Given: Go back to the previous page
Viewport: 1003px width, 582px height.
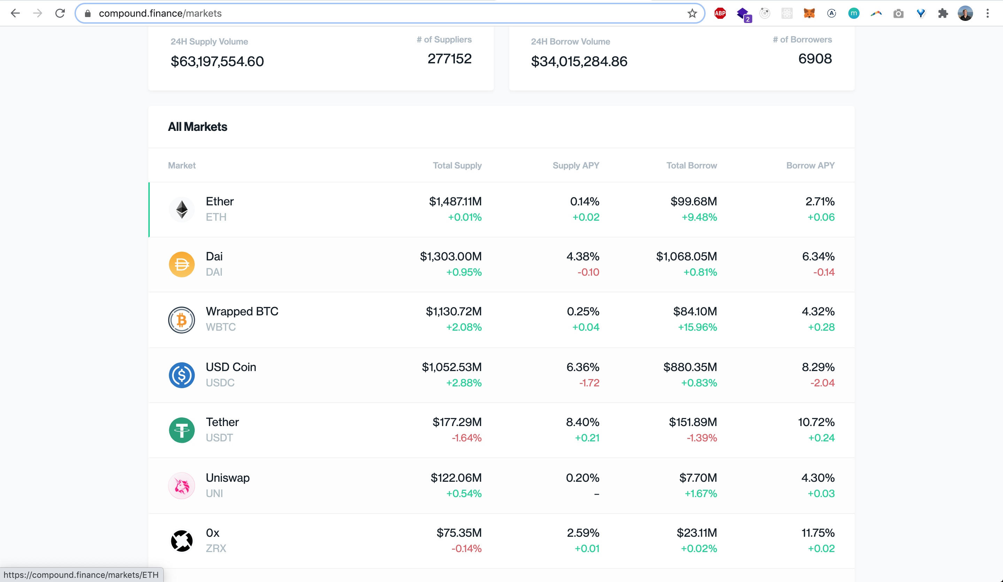Looking at the screenshot, I should click(15, 14).
